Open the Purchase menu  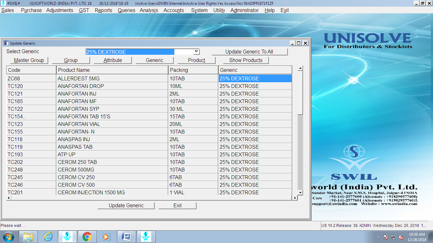[31, 10]
